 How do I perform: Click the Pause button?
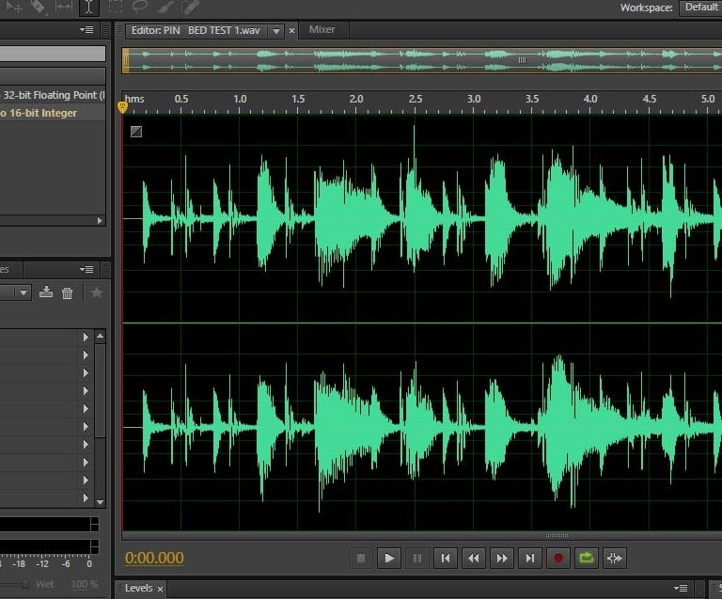417,558
